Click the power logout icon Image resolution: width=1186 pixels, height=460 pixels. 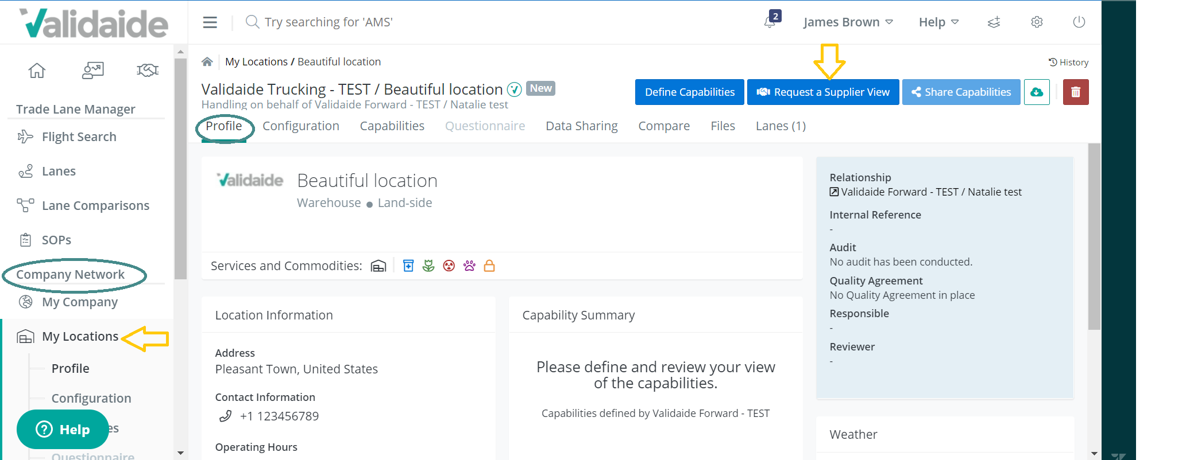[x=1079, y=22]
